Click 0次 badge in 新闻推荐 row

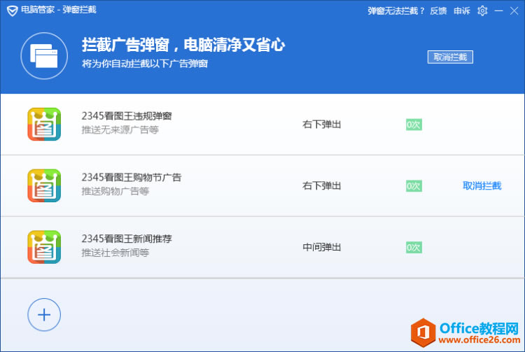point(414,248)
